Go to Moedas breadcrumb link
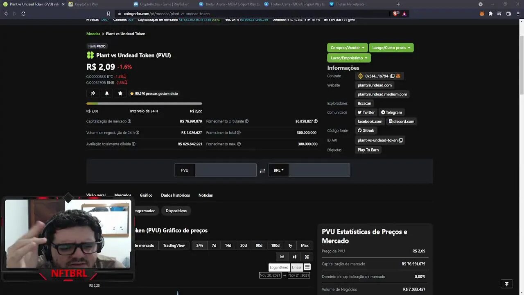524x295 pixels. [x=93, y=34]
